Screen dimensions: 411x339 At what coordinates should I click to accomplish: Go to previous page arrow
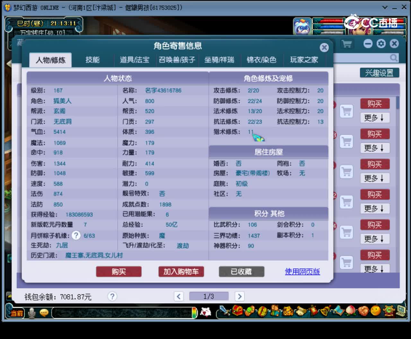point(179,296)
